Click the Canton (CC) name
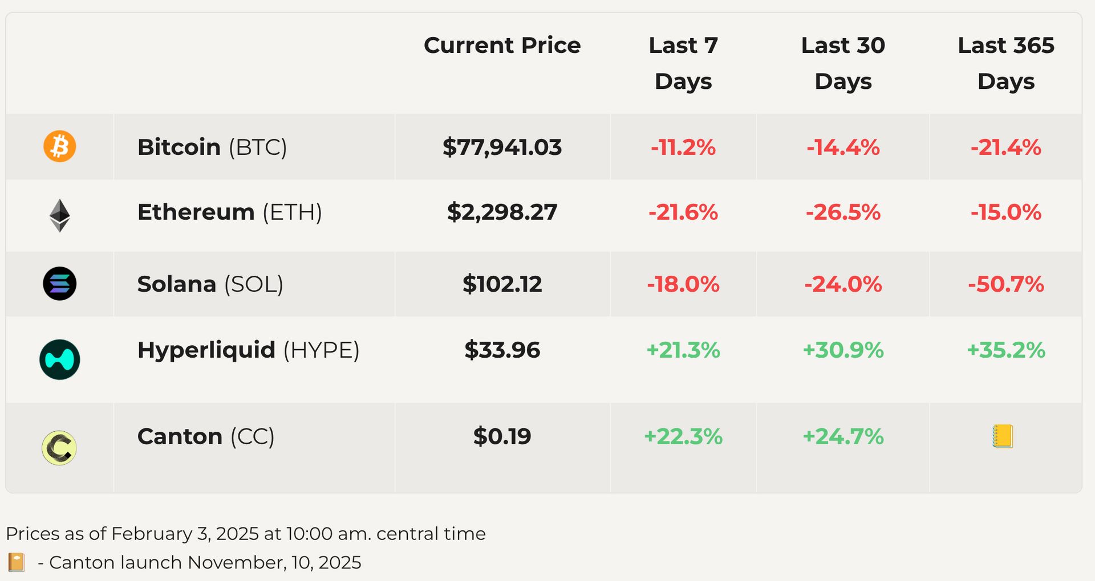The width and height of the screenshot is (1095, 581). click(x=206, y=436)
